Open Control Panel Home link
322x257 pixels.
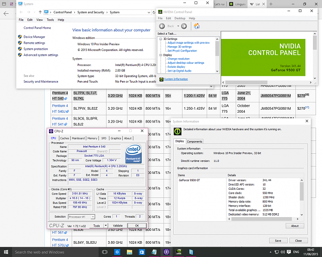[37, 28]
